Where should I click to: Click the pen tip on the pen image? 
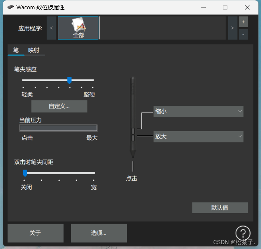point(133,156)
